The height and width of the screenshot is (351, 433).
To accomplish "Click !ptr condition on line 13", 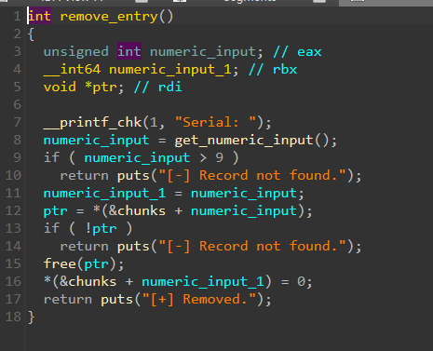I will (101, 229).
